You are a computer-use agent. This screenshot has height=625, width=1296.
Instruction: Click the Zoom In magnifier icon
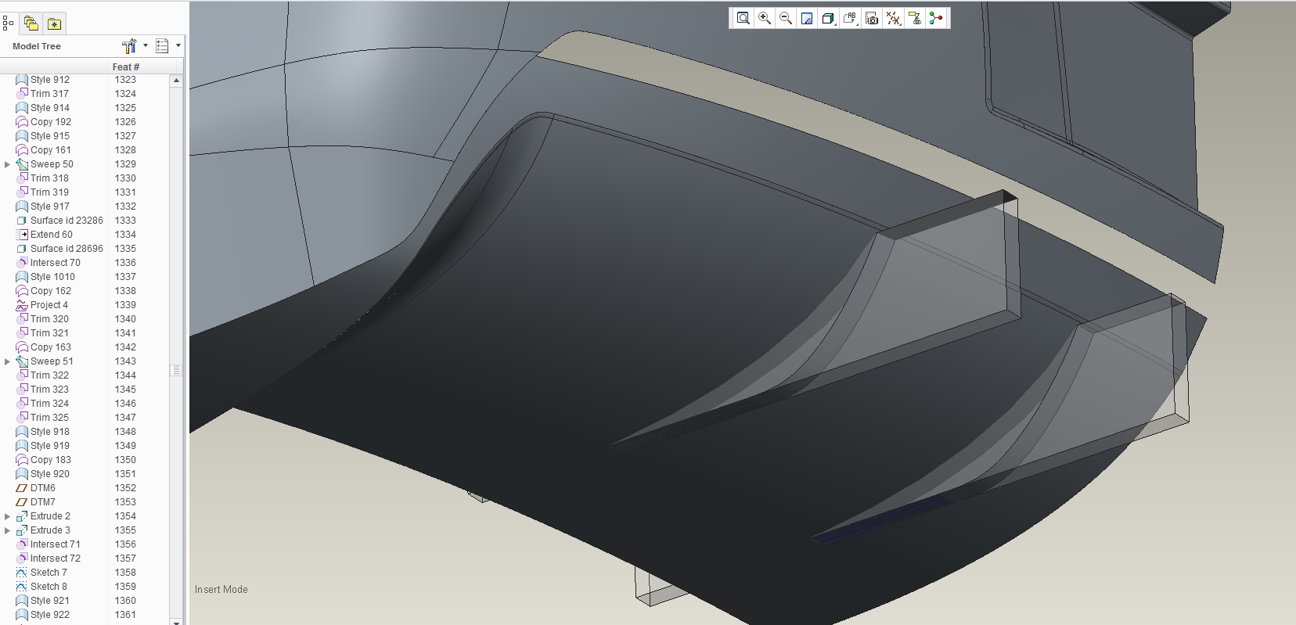click(x=765, y=18)
